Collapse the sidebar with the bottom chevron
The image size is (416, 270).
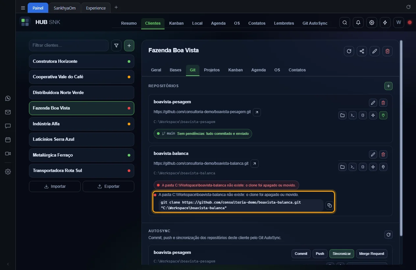(x=8, y=264)
